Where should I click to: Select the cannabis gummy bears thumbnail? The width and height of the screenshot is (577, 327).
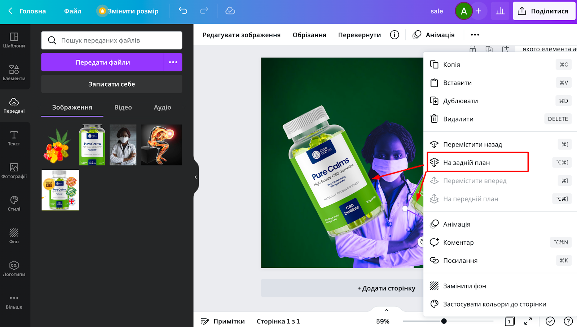pos(58,145)
